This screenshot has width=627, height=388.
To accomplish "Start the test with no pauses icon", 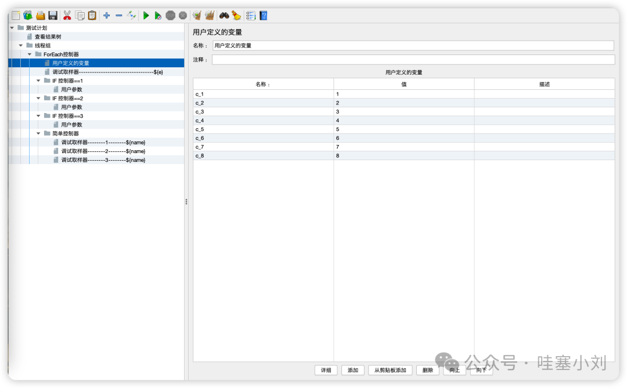I will coord(158,16).
